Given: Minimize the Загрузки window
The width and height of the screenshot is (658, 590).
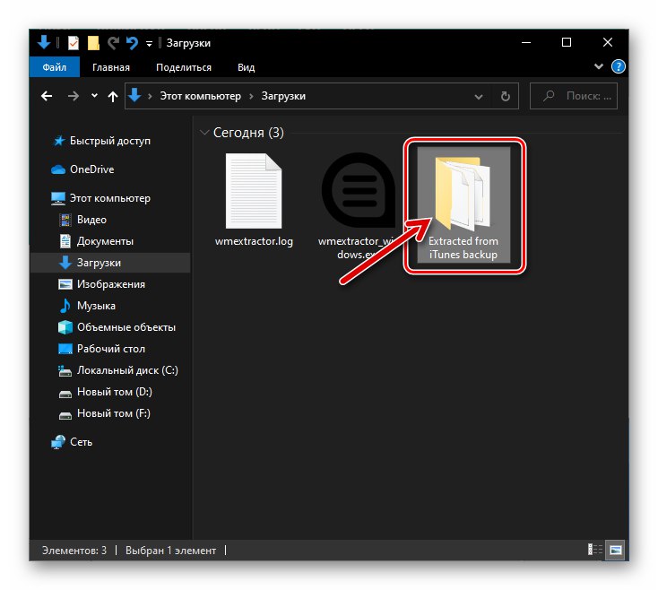Looking at the screenshot, I should [526, 42].
